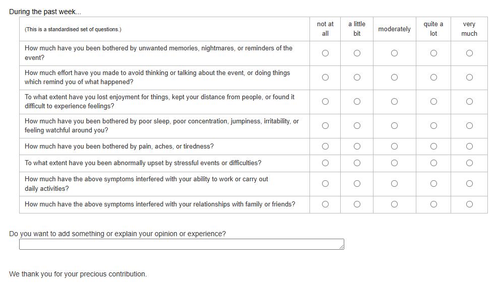This screenshot has width=500, height=287.
Task: Choose 'a little bit' for work interference question
Action: [x=357, y=184]
